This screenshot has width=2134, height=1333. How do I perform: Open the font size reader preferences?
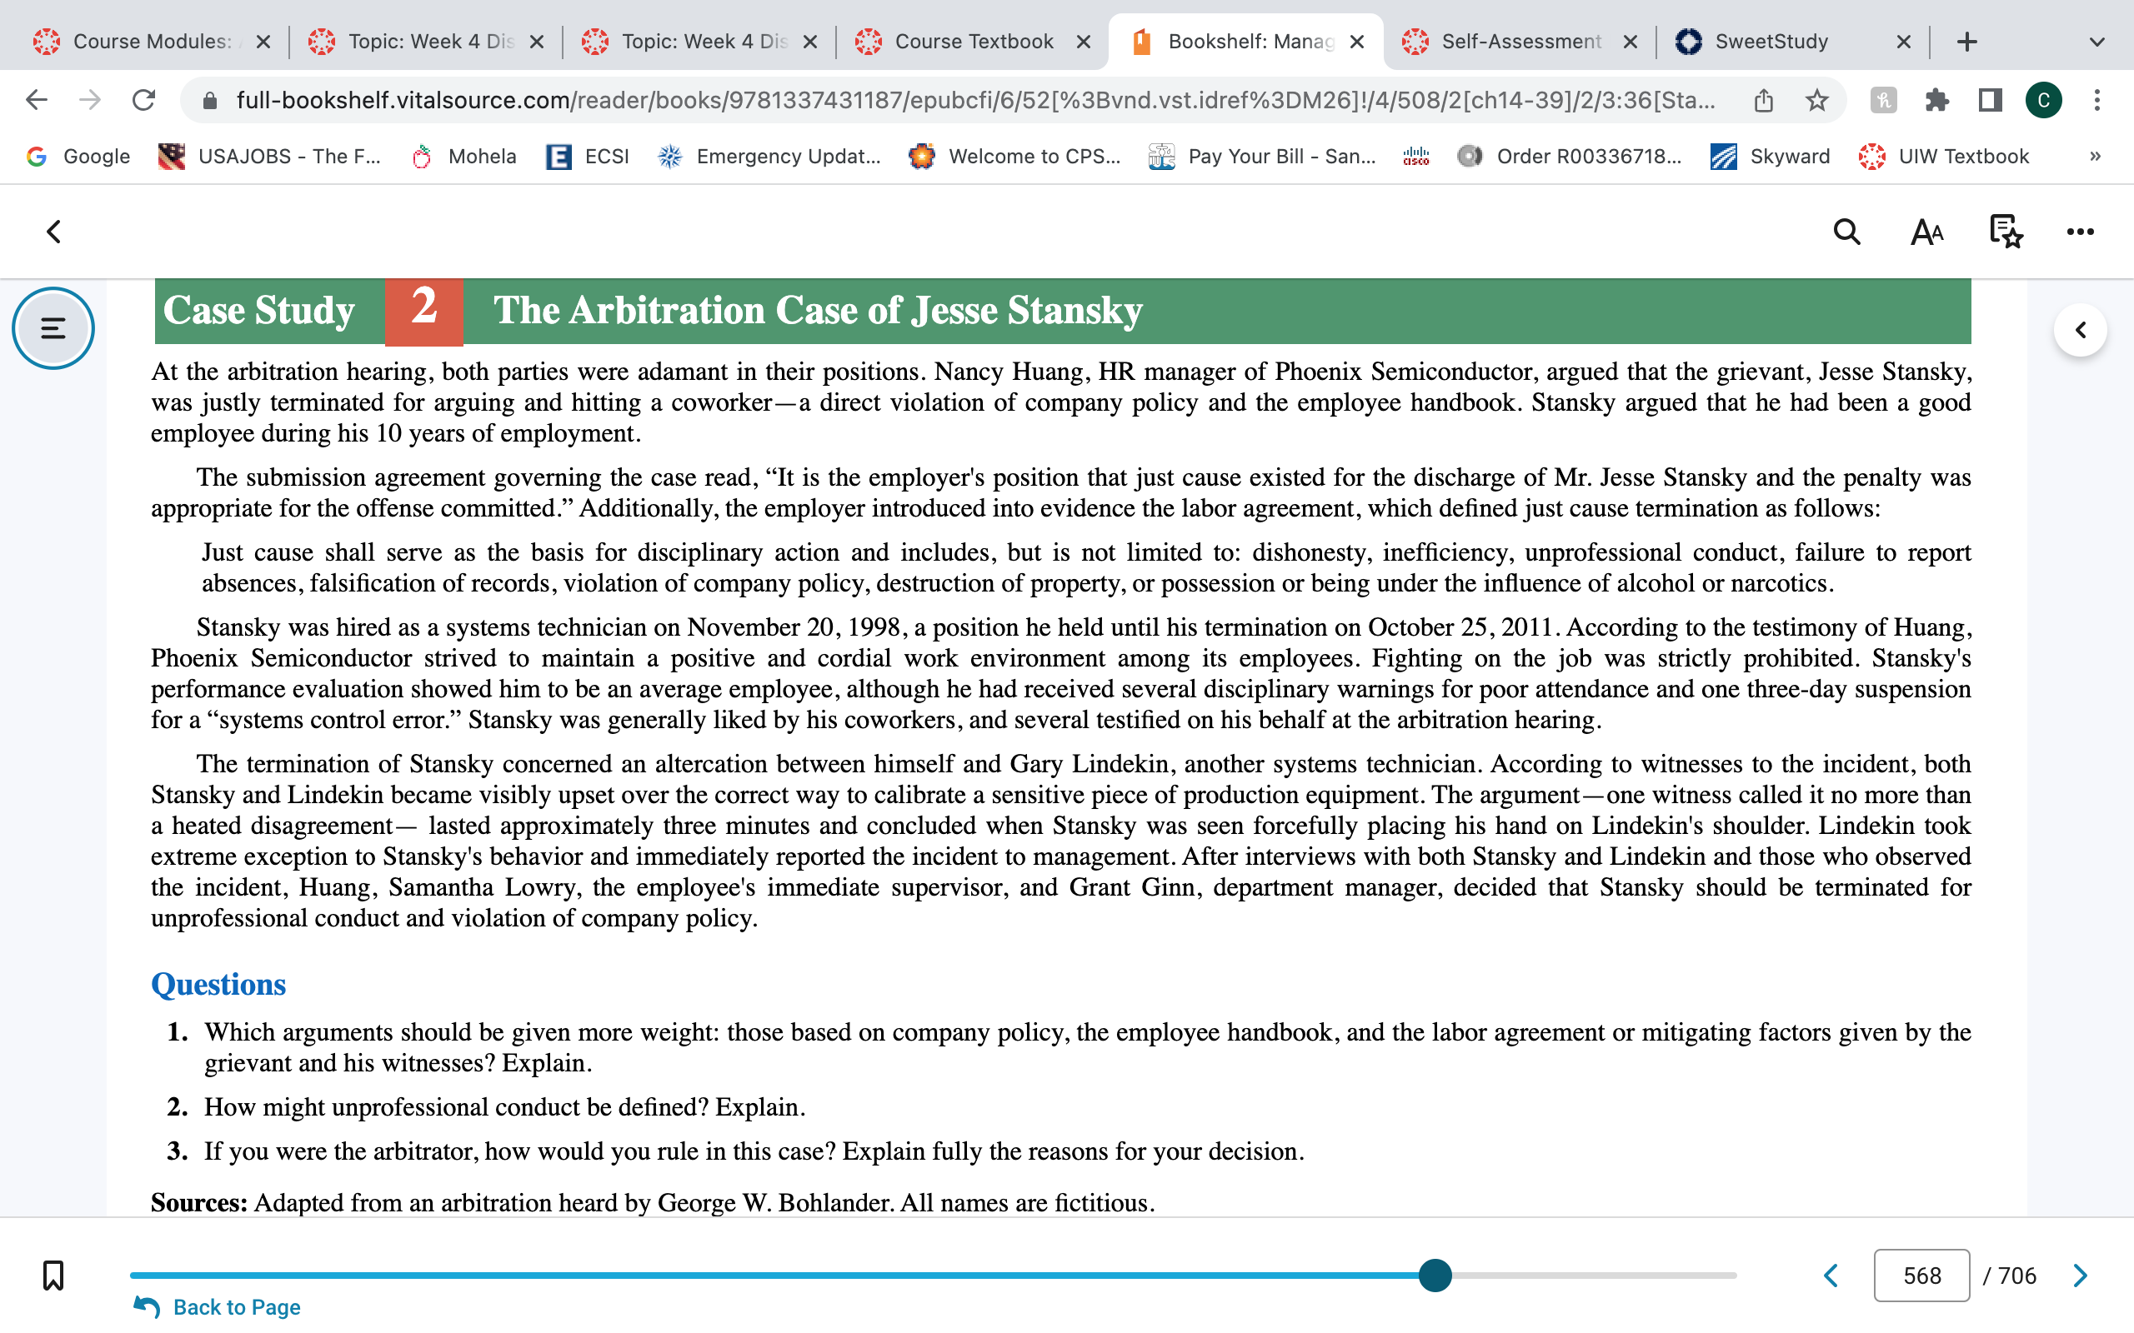coord(1926,232)
